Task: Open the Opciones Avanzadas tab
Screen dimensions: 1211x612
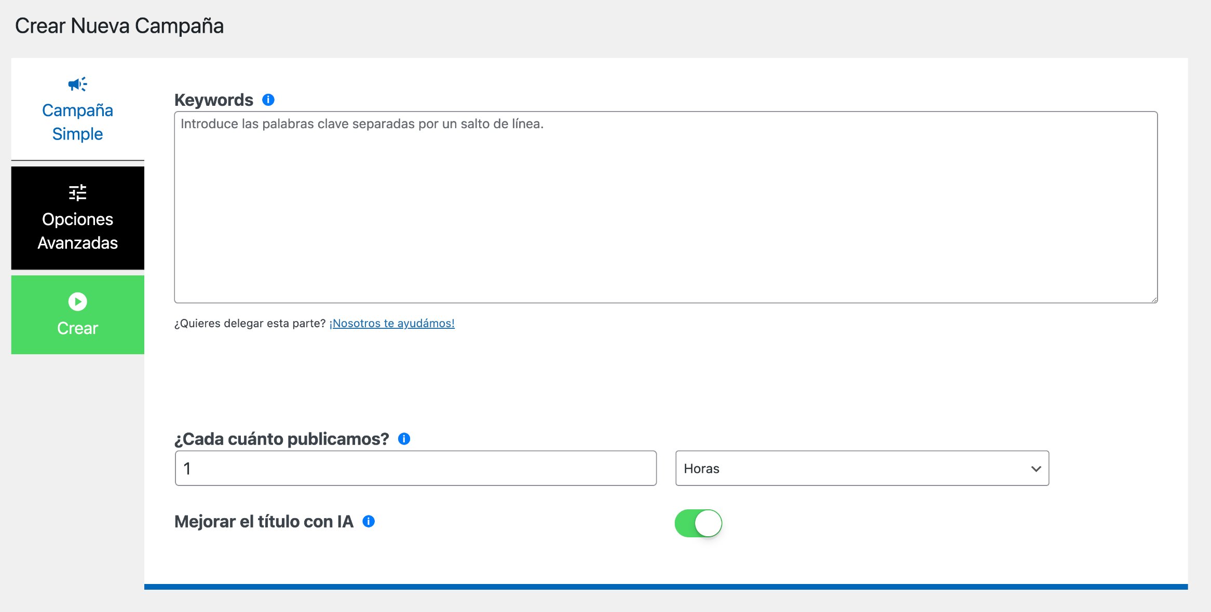Action: 77,218
